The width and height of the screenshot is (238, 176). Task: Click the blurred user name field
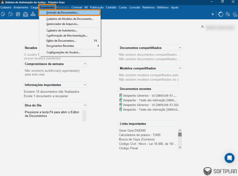pyautogui.click(x=220, y=27)
